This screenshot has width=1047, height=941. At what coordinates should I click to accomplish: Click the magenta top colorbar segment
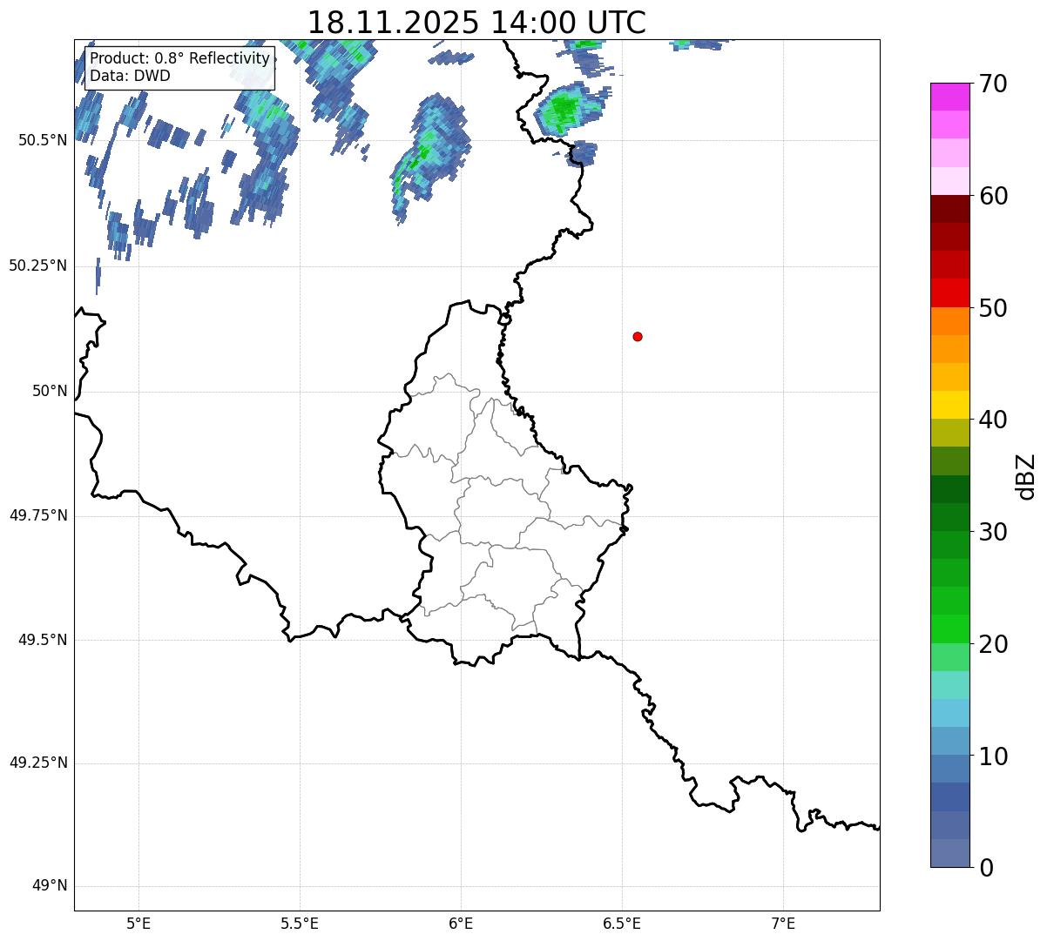(949, 97)
